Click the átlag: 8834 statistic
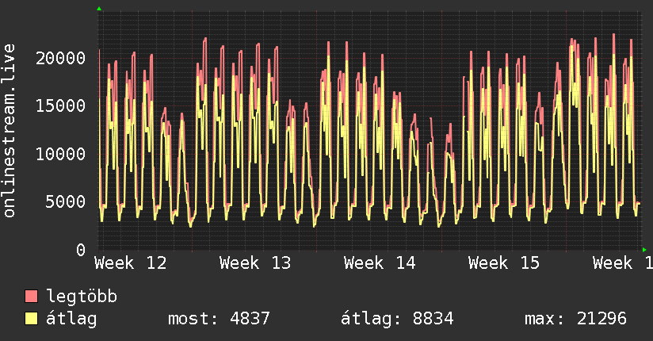Screen dimensions: 653x341 pyautogui.click(x=397, y=319)
